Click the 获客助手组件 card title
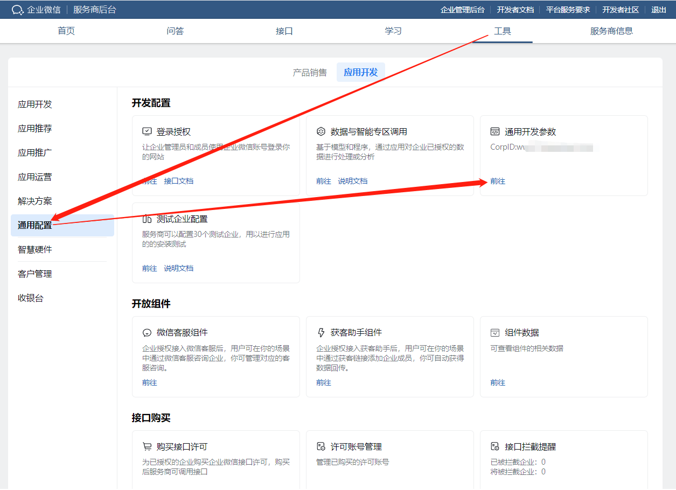 coord(356,333)
